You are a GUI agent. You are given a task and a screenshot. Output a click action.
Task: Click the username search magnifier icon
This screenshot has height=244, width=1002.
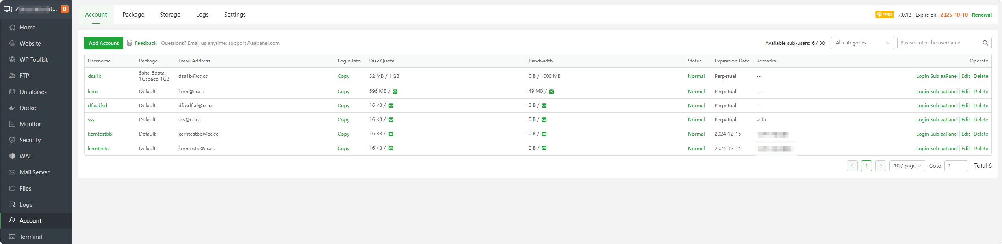click(x=985, y=43)
